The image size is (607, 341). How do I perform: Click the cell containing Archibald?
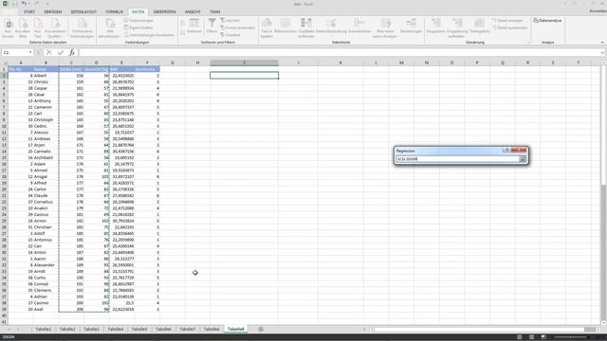(46, 157)
